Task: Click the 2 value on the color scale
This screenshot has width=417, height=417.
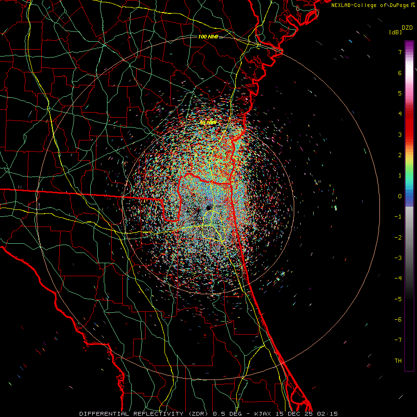Action: pyautogui.click(x=400, y=155)
